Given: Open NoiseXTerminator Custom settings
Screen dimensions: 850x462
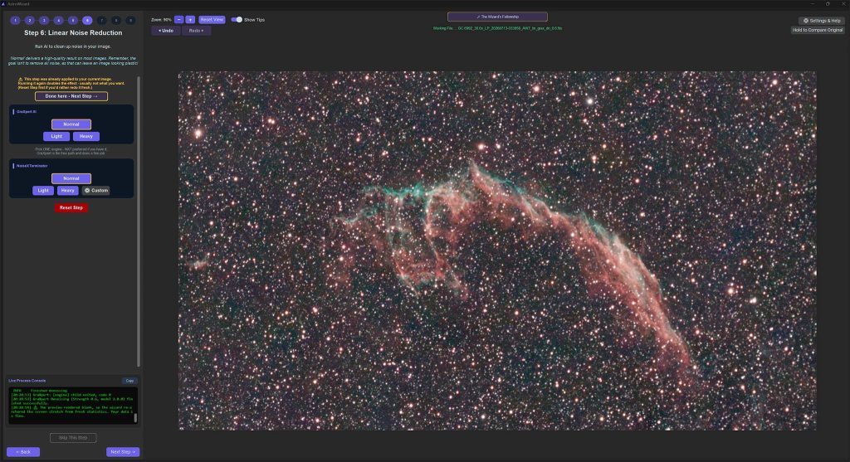Looking at the screenshot, I should 96,191.
